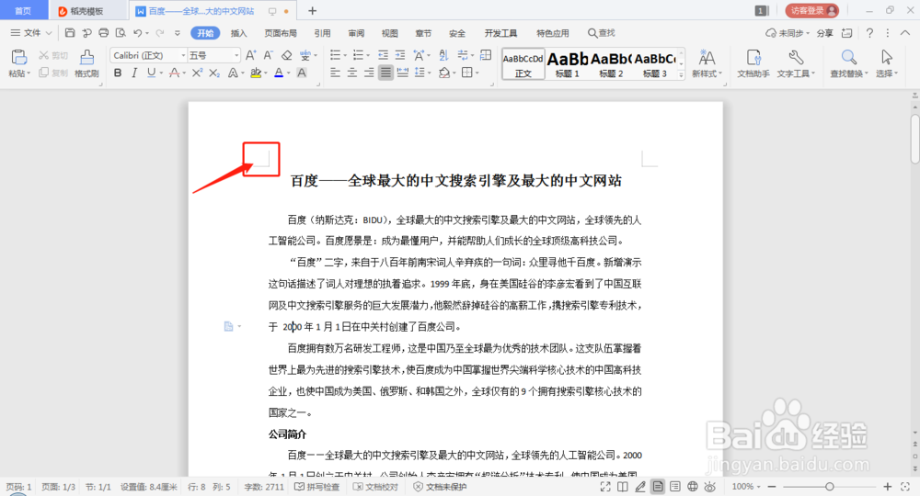Click the fullscreen icon in status bar
Image resolution: width=920 pixels, height=496 pixels.
pos(605,486)
